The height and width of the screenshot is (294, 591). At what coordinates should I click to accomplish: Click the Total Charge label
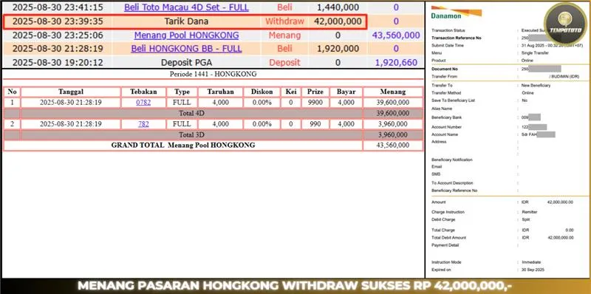click(443, 230)
